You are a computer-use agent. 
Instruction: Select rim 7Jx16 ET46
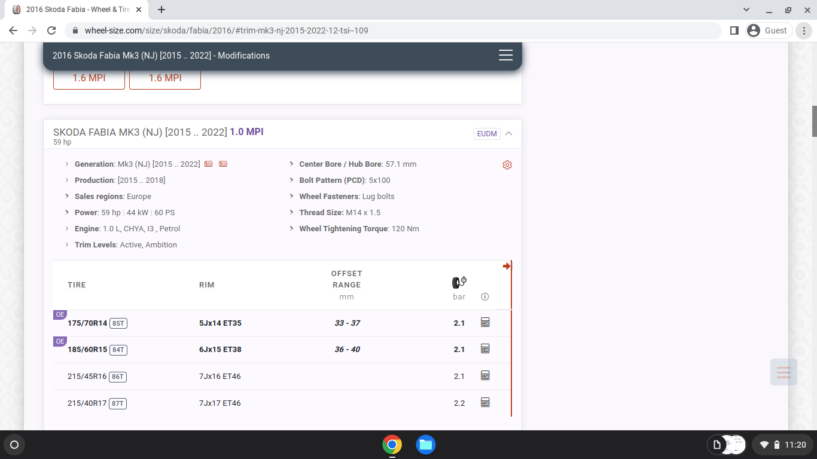(x=220, y=377)
